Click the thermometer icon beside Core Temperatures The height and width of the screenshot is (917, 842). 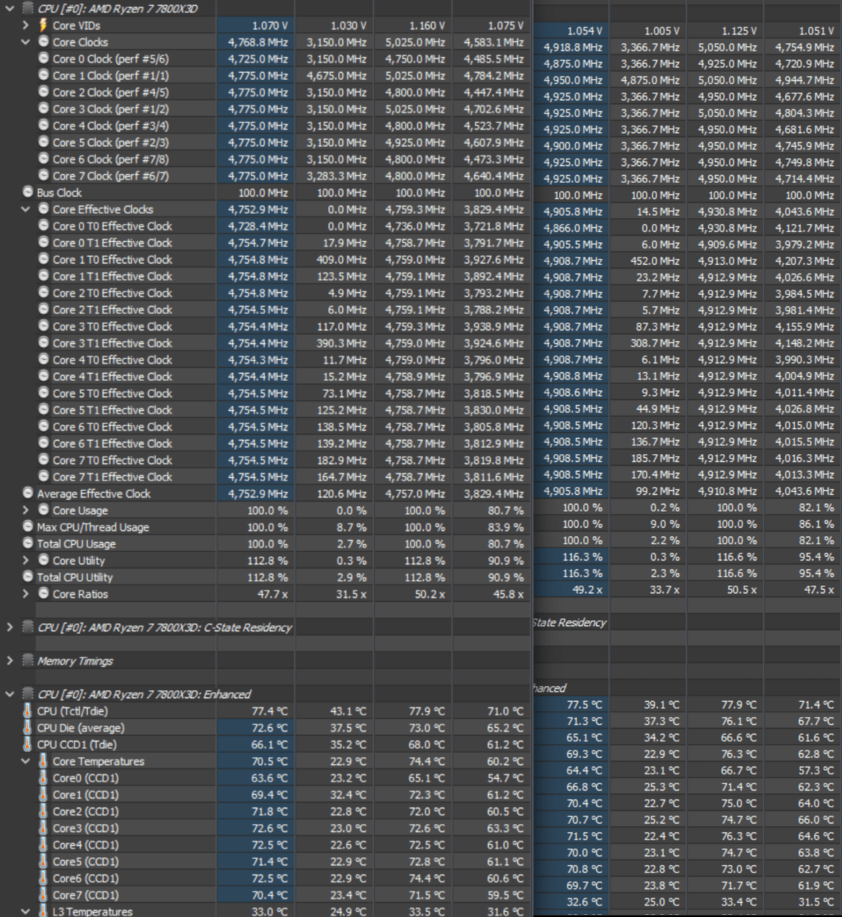(43, 761)
